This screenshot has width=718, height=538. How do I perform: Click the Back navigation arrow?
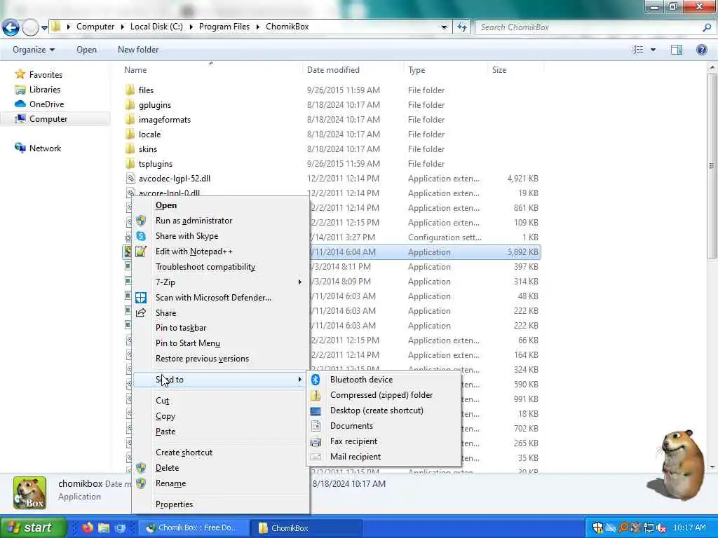[x=11, y=27]
